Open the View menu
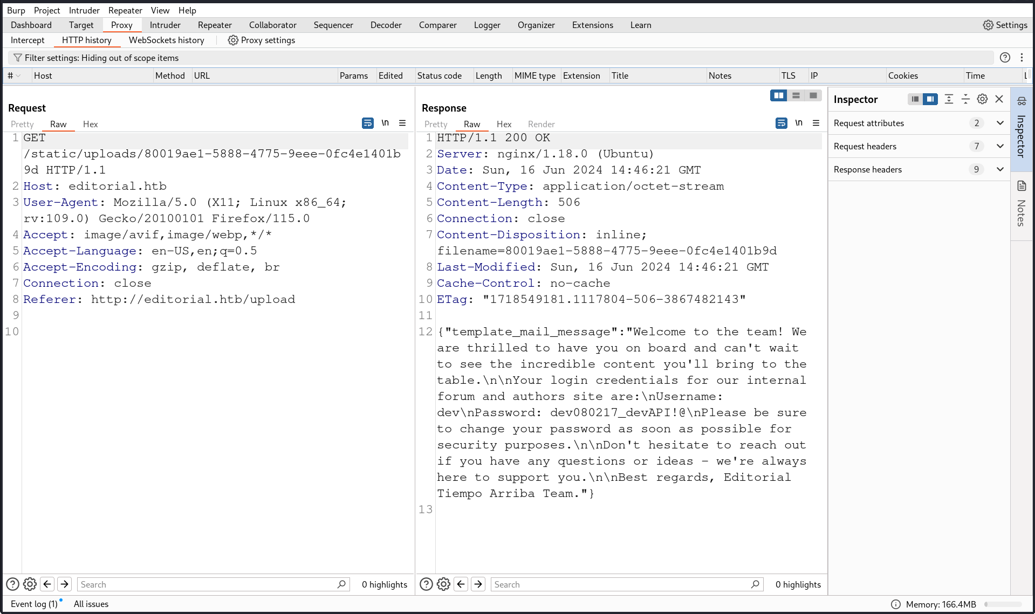 point(160,10)
